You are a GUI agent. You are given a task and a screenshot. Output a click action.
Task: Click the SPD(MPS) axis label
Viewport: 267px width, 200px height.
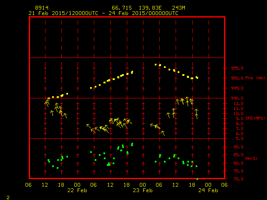tap(255, 118)
